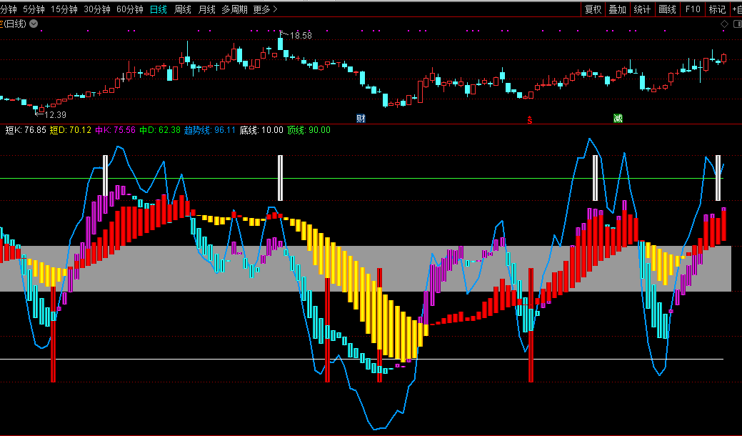Click the 12.39 low price label

(x=55, y=115)
